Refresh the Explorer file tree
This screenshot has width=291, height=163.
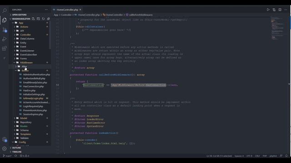[43, 19]
